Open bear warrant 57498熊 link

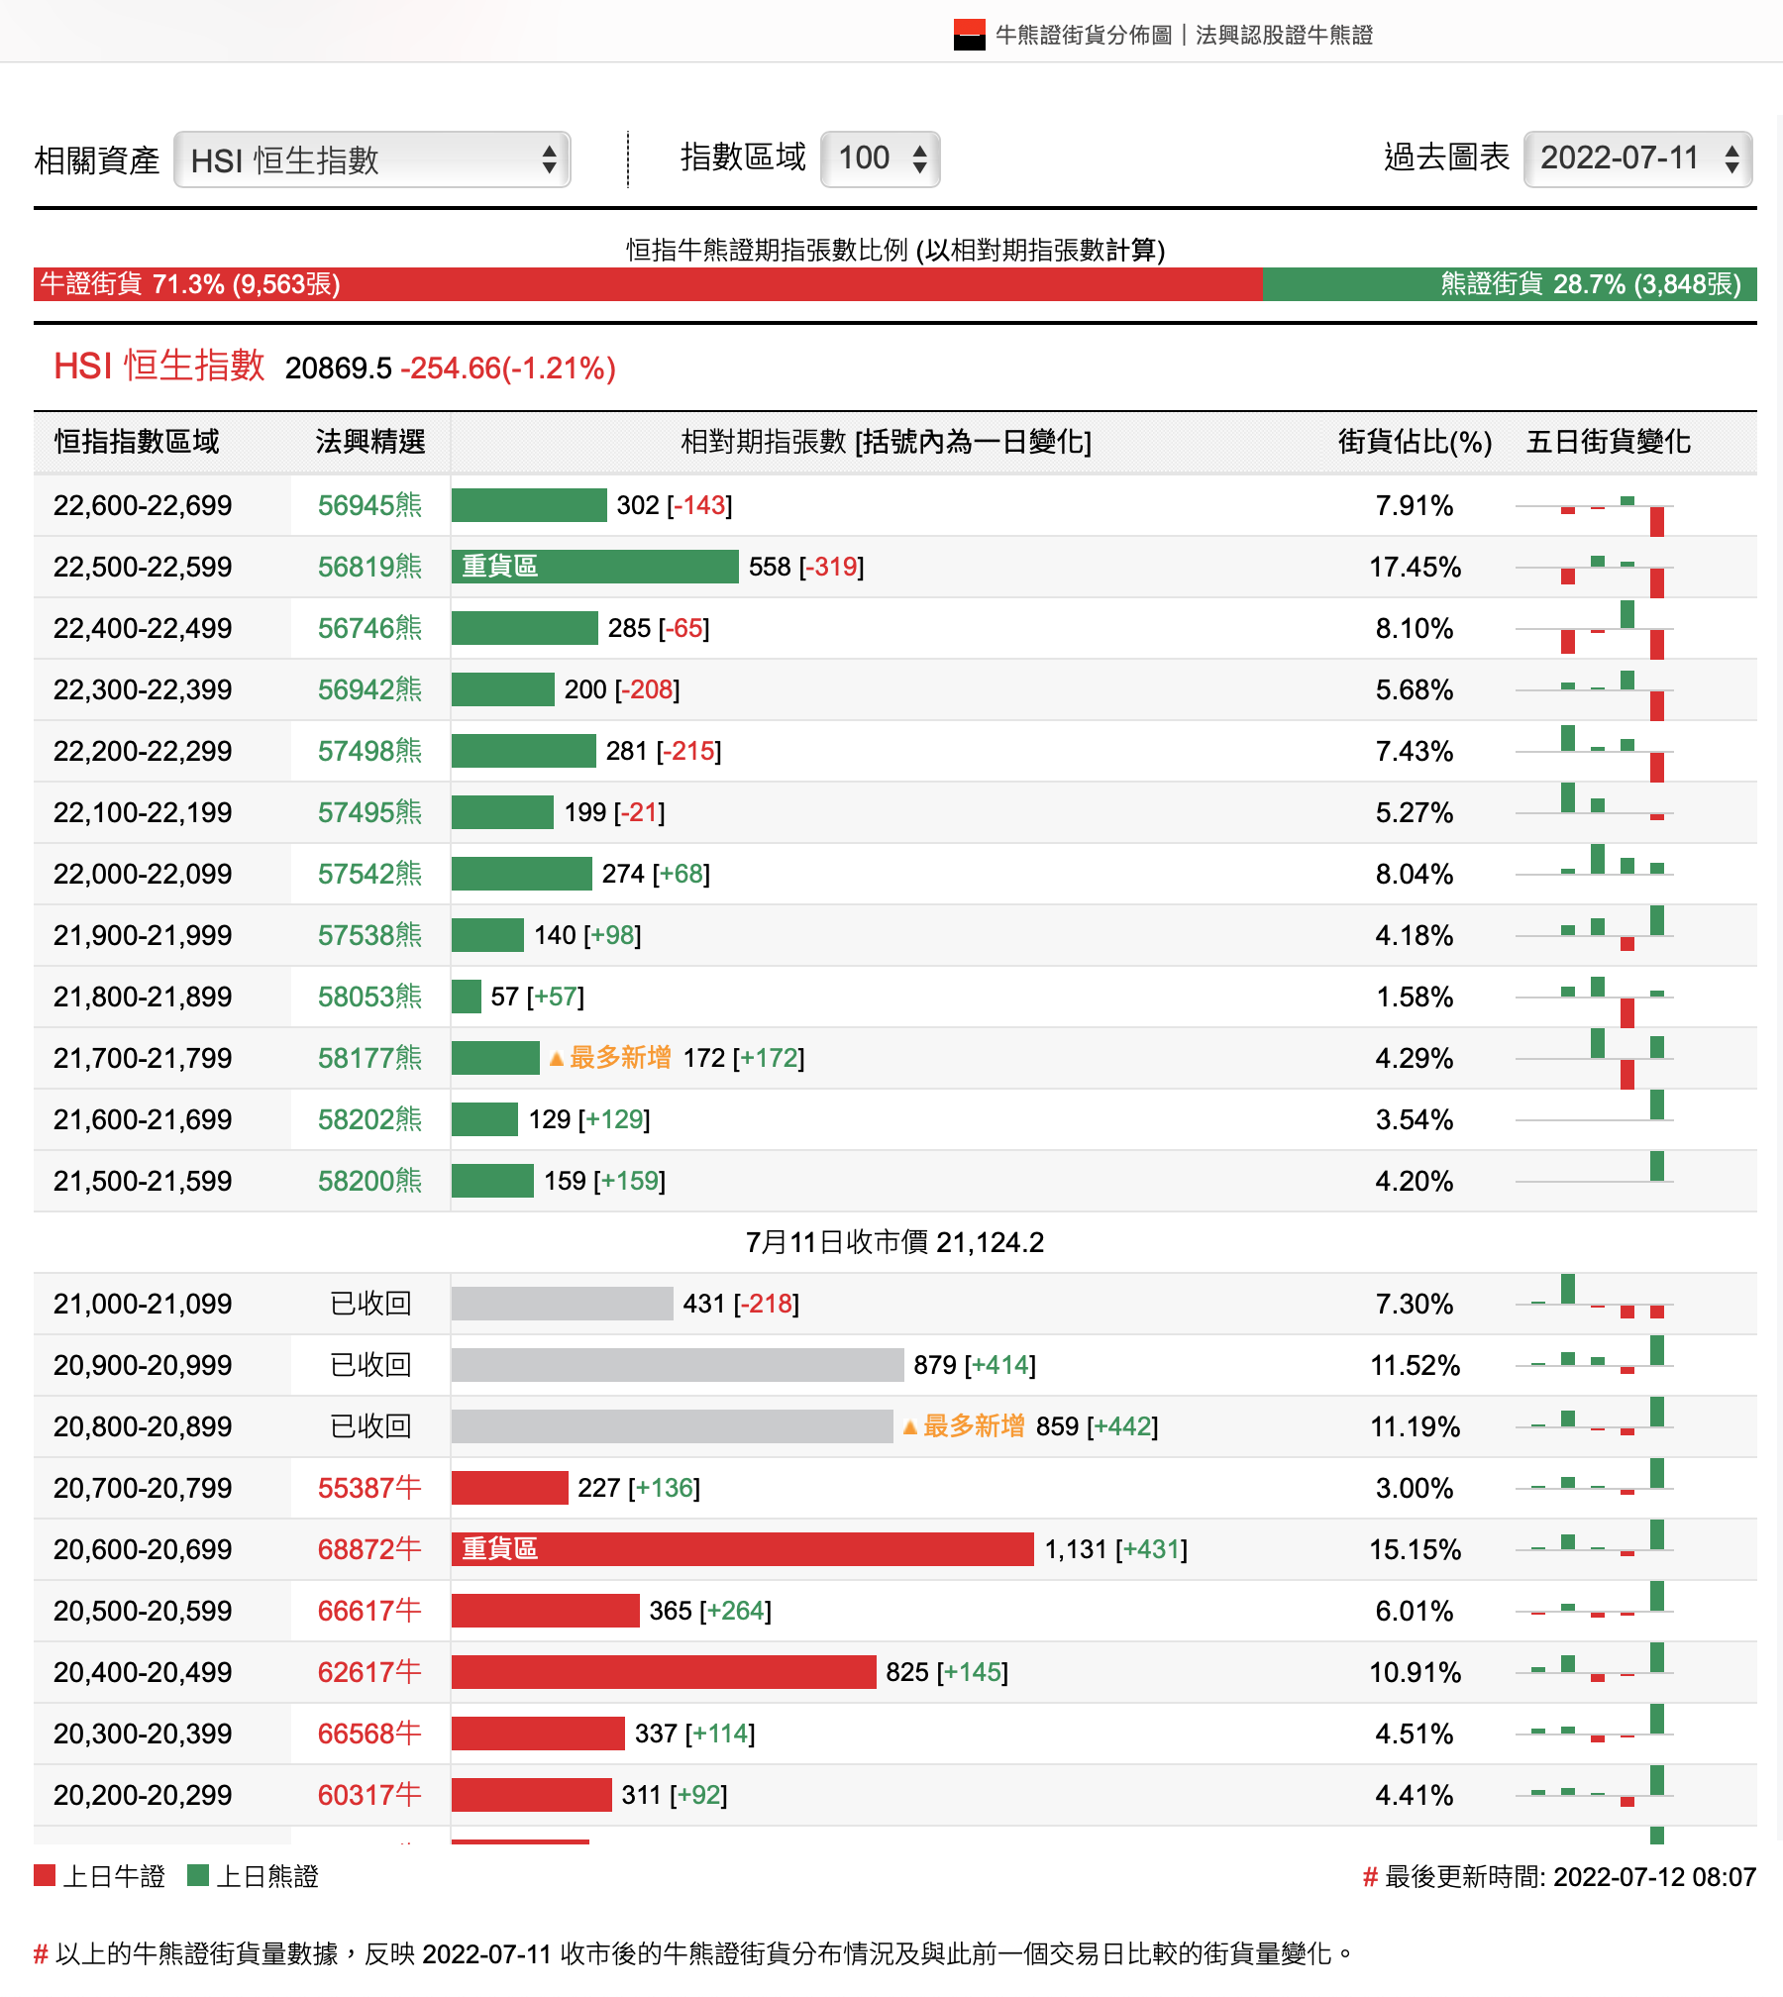tap(369, 751)
